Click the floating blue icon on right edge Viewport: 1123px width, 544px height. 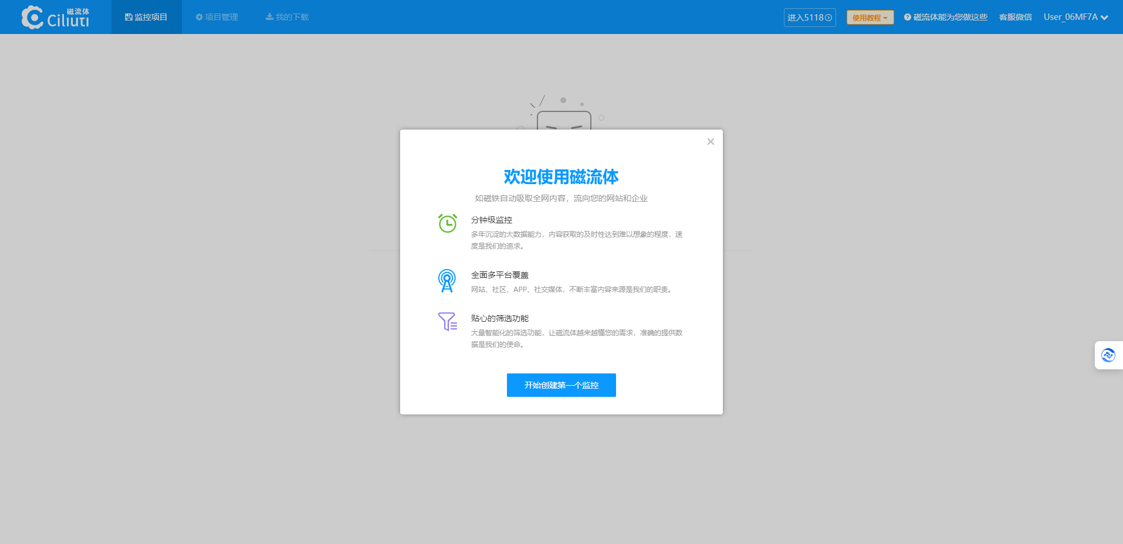click(x=1108, y=355)
